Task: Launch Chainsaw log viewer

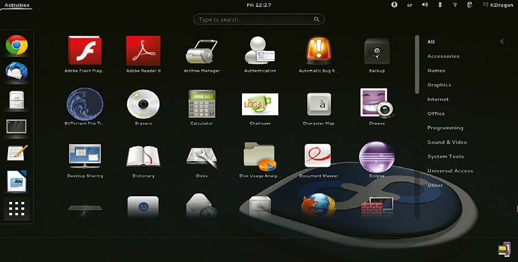Action: coord(260,104)
